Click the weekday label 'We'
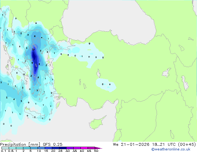This screenshot has width=197, height=152. click(116, 145)
